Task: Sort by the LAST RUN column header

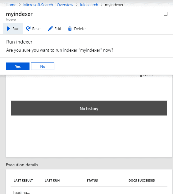Action: [x=52, y=181]
